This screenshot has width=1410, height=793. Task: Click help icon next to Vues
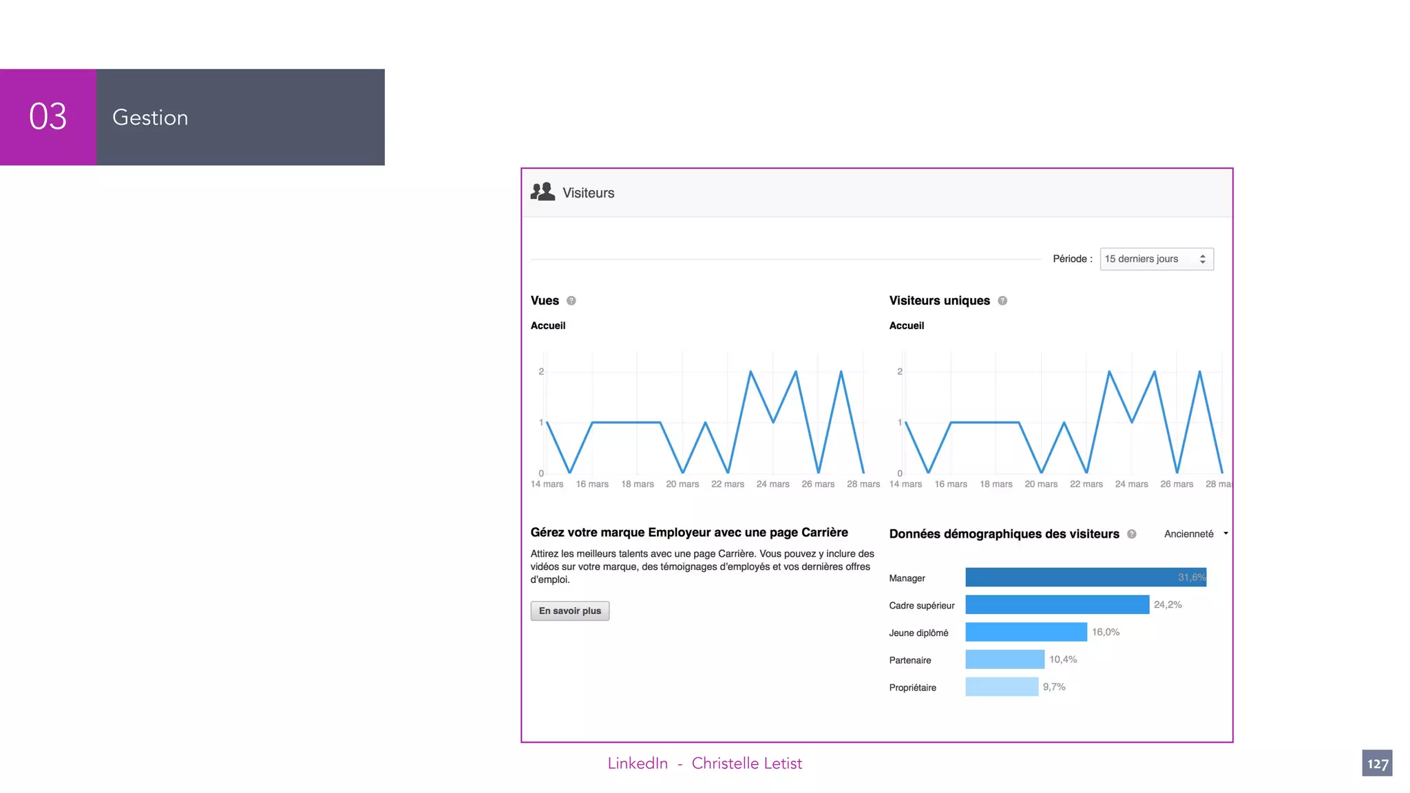(571, 301)
